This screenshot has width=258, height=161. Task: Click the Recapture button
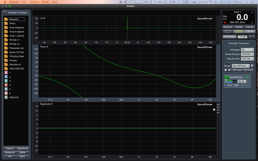10,152
